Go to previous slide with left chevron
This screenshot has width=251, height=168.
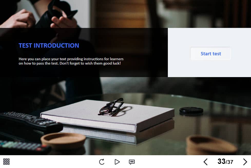pyautogui.click(x=206, y=162)
